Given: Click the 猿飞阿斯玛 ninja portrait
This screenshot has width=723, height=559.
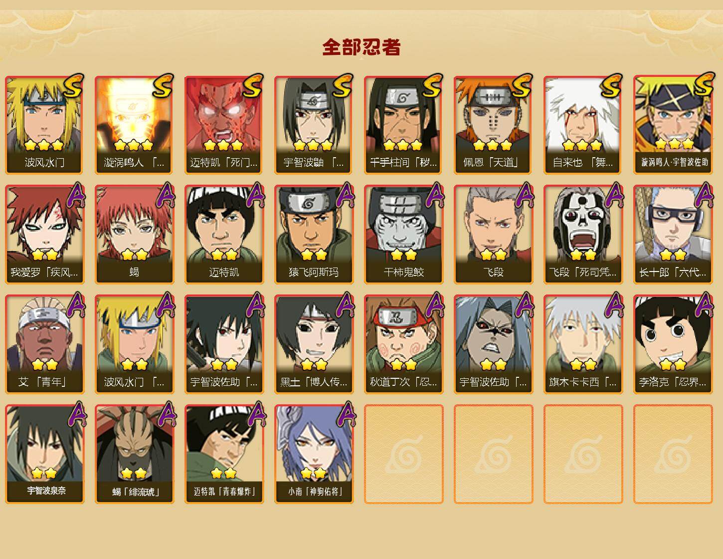Looking at the screenshot, I should coord(314,225).
